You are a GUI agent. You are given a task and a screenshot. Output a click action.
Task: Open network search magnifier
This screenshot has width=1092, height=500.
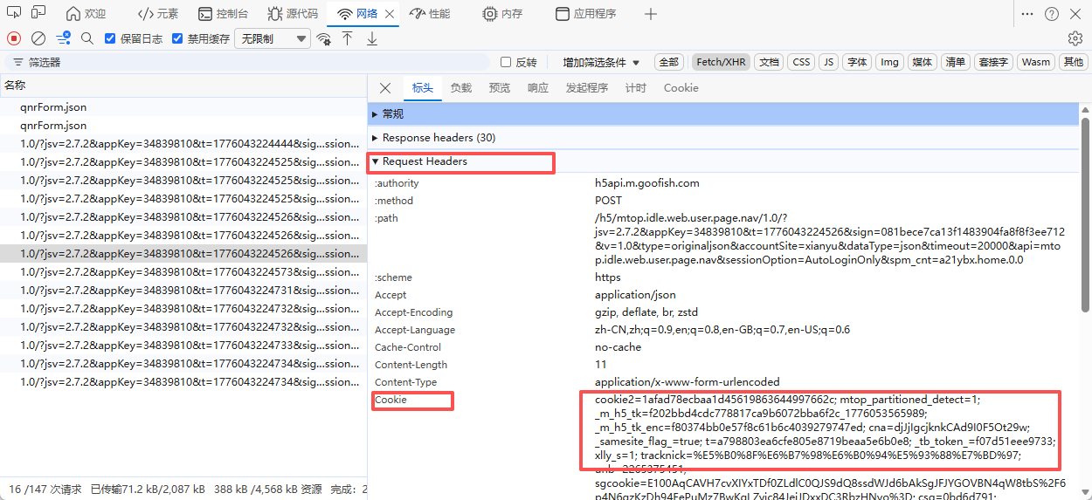86,38
